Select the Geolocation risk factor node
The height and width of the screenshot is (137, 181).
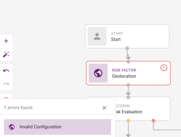134,73
